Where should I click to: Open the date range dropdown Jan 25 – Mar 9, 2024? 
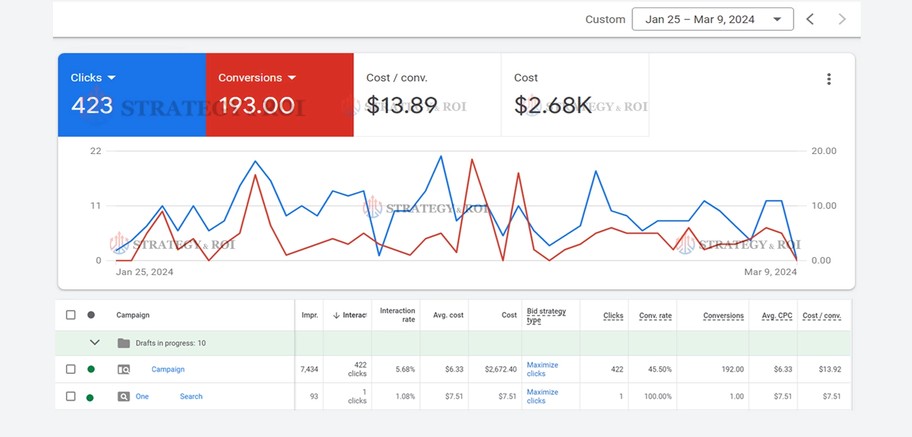click(712, 20)
